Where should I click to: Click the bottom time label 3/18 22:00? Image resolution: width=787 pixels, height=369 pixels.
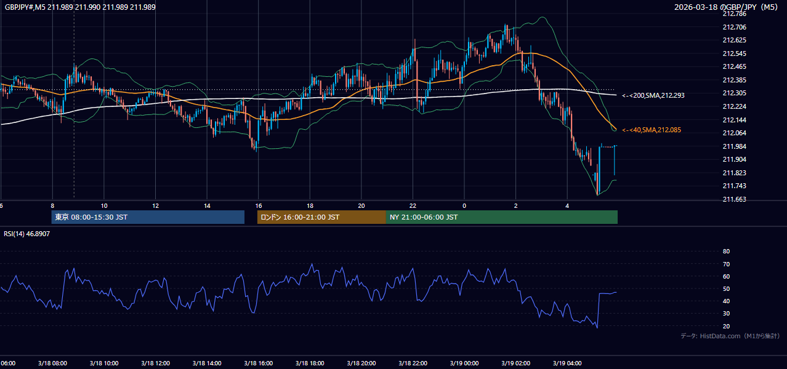pos(413,363)
